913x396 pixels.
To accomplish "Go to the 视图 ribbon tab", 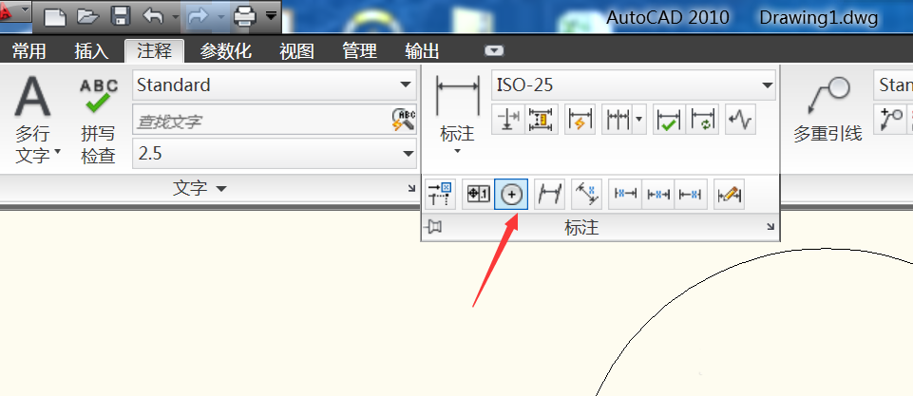I will point(296,51).
